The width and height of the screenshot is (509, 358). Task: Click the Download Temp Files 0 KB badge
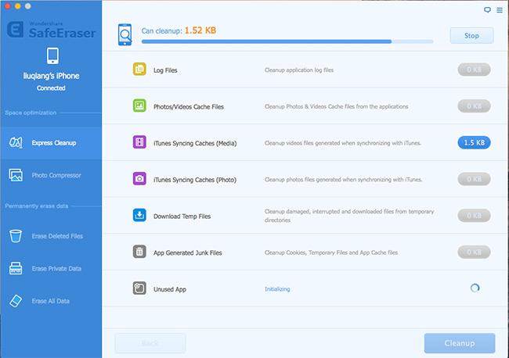click(474, 216)
